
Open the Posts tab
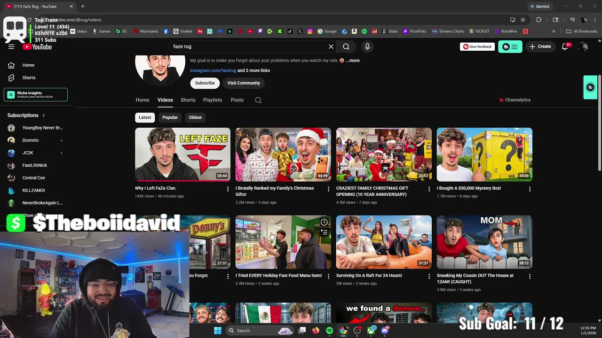point(237,100)
